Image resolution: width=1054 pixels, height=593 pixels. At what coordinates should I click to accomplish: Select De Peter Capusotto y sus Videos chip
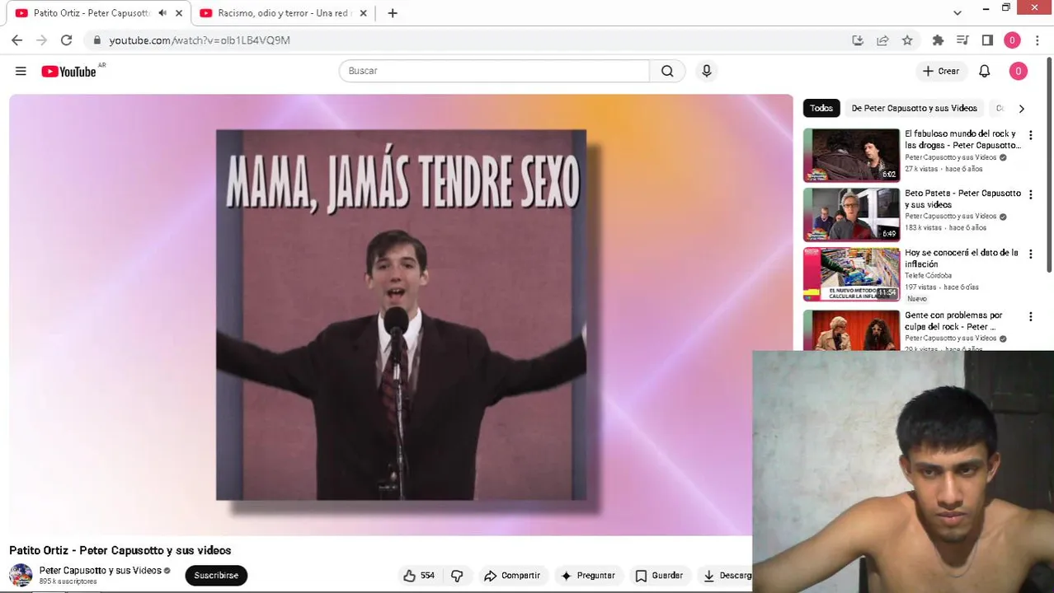[x=914, y=108]
